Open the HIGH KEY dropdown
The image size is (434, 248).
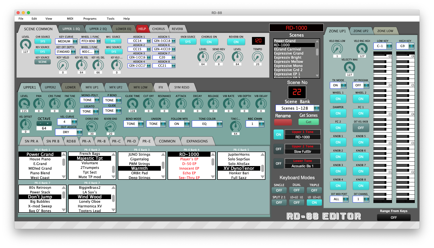(x=405, y=46)
